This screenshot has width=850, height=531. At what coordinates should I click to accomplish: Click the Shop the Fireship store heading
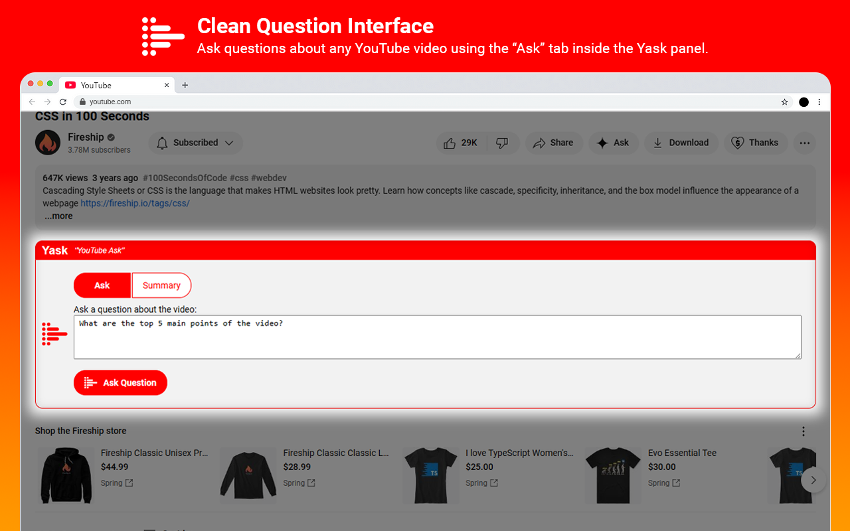click(80, 431)
